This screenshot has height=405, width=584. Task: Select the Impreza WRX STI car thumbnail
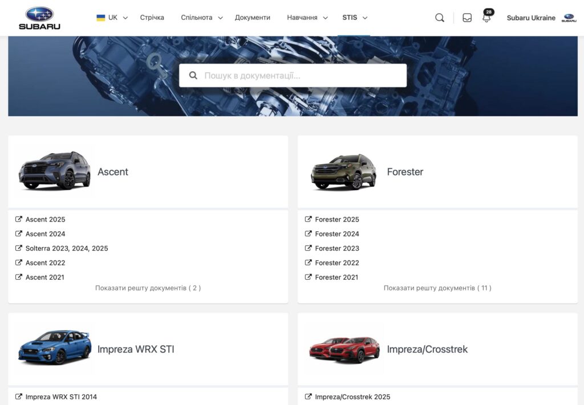click(x=54, y=347)
